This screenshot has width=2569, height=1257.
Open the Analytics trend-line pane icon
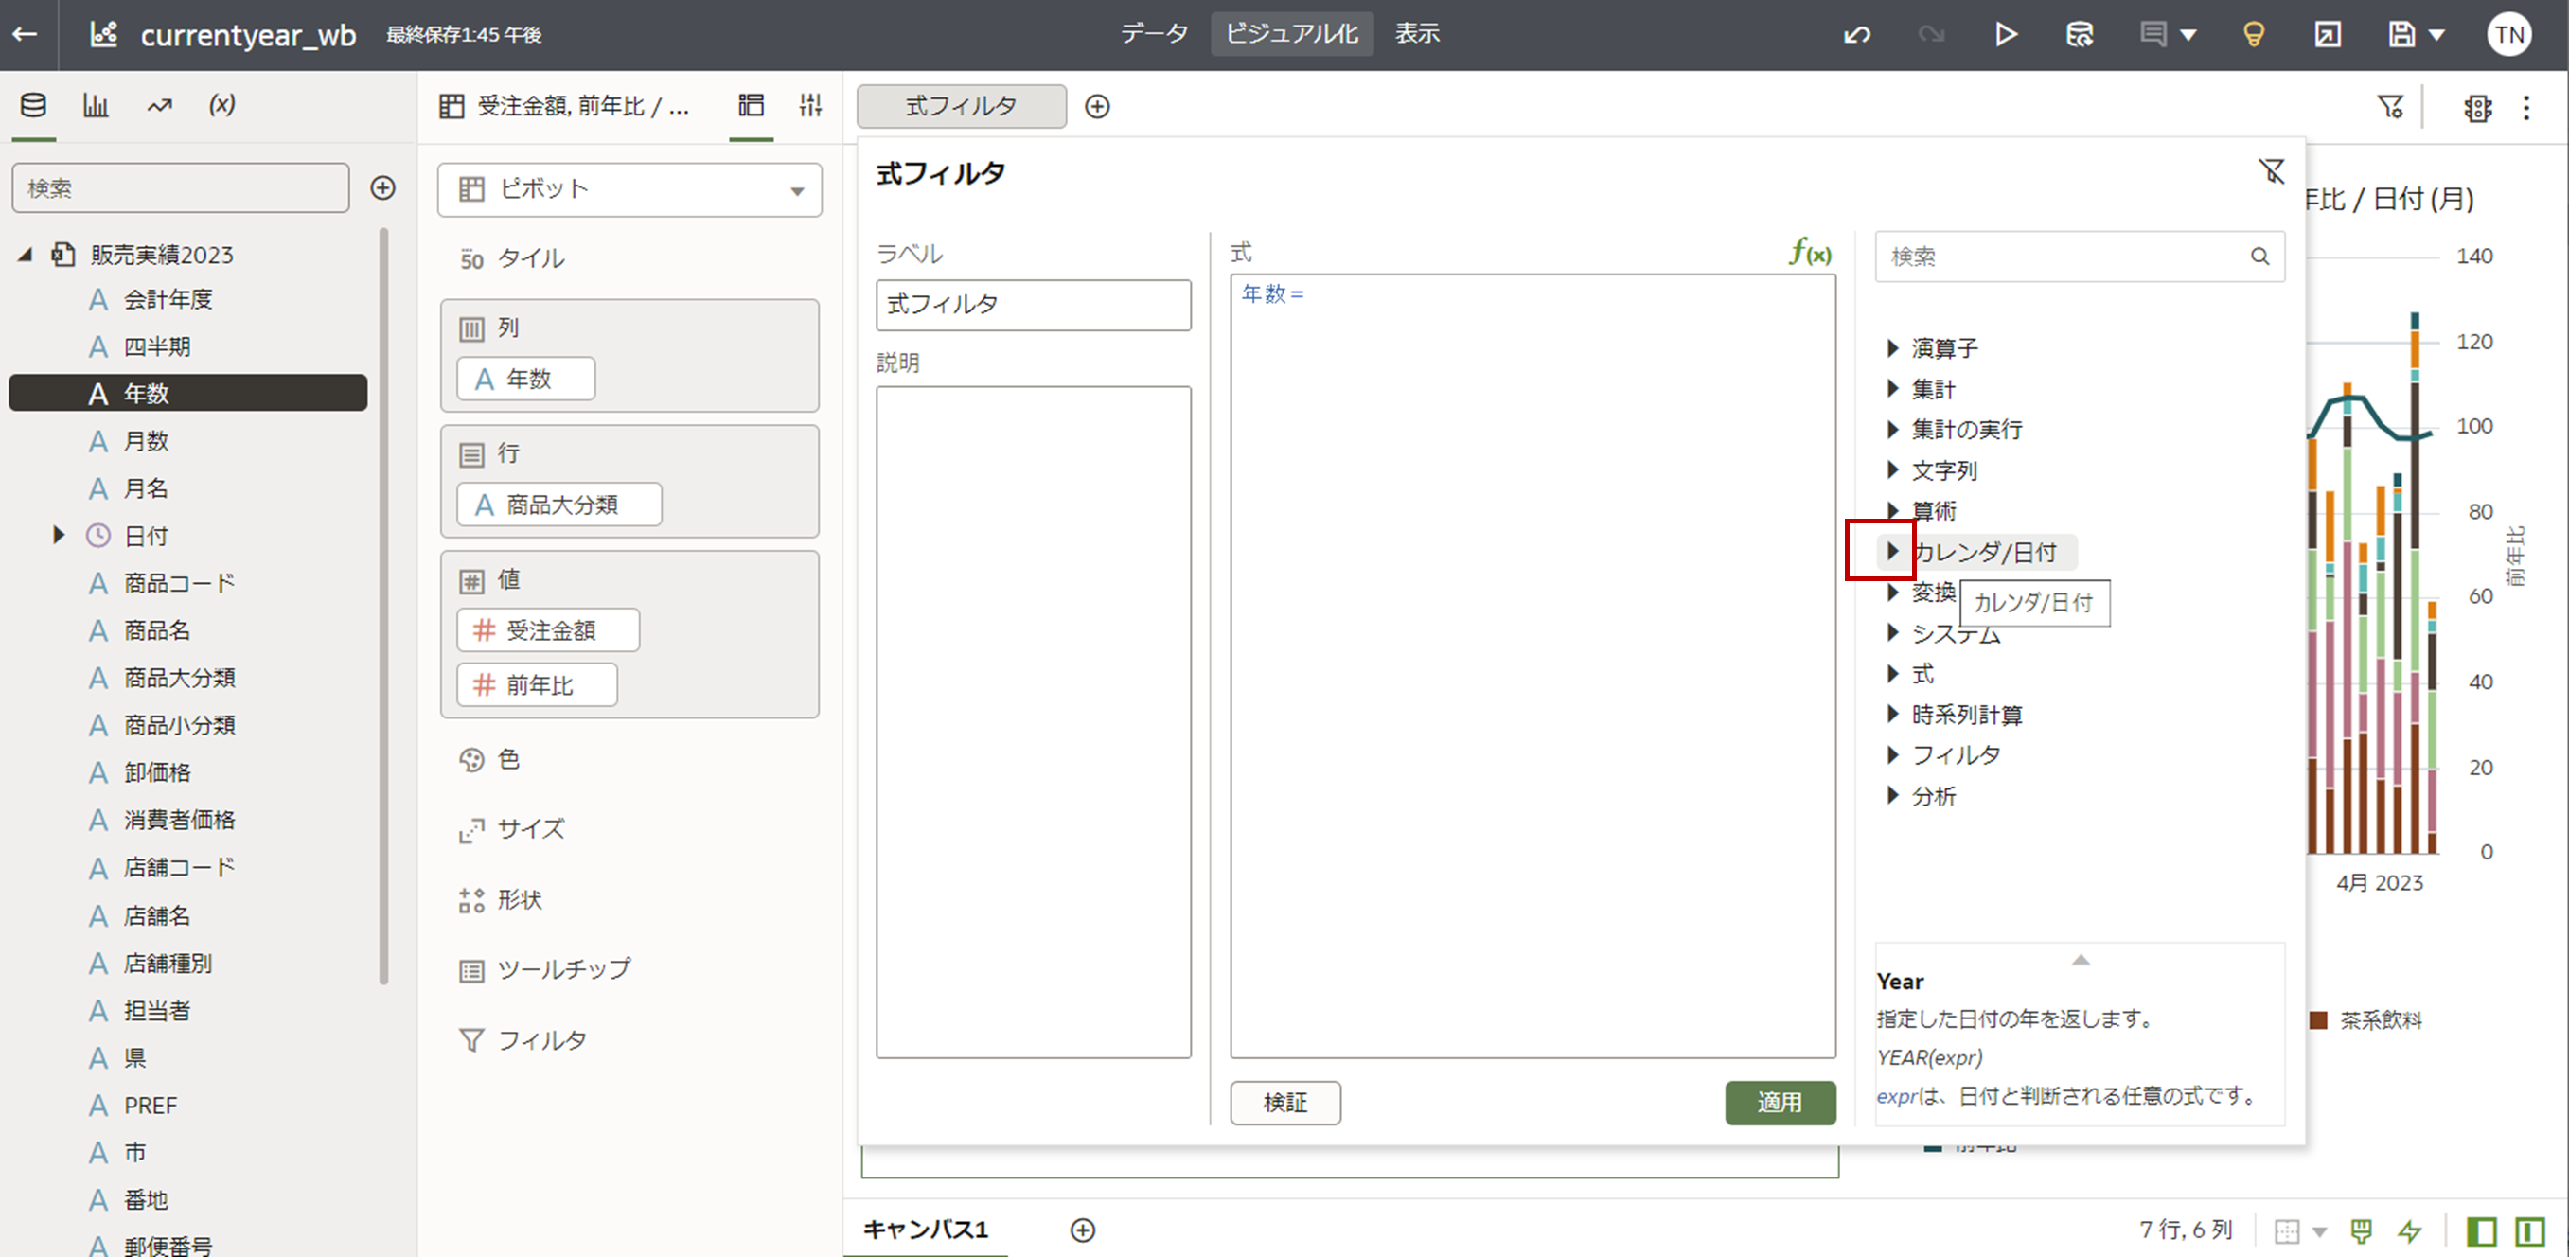pyautogui.click(x=160, y=106)
